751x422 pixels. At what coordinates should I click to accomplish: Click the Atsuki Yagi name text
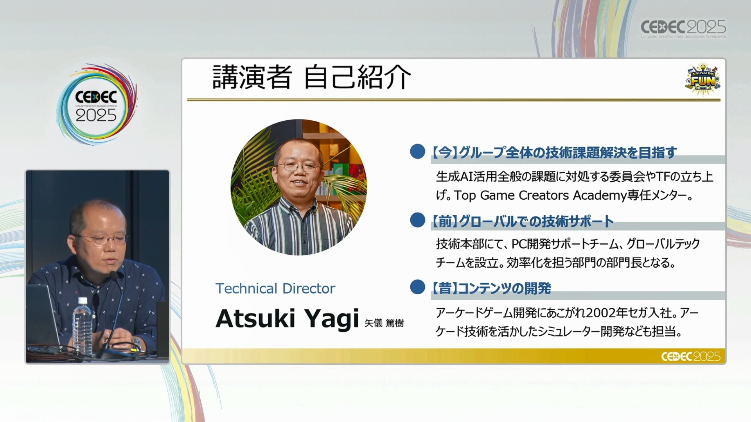coord(287,318)
